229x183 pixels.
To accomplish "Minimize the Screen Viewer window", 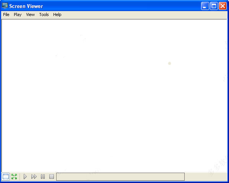I will tap(205, 6).
